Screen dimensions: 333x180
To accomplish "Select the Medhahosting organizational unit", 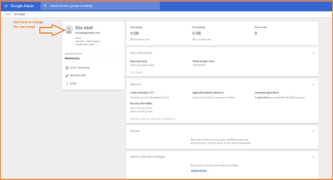I will pos(72,58).
